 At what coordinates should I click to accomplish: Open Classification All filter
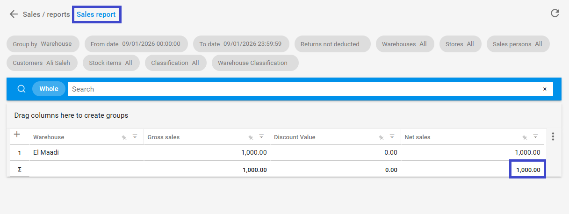pos(175,63)
